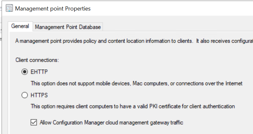The image size is (253, 134).
Task: Toggle the cloud management gateway traffic checkbox
Action: (x=33, y=122)
